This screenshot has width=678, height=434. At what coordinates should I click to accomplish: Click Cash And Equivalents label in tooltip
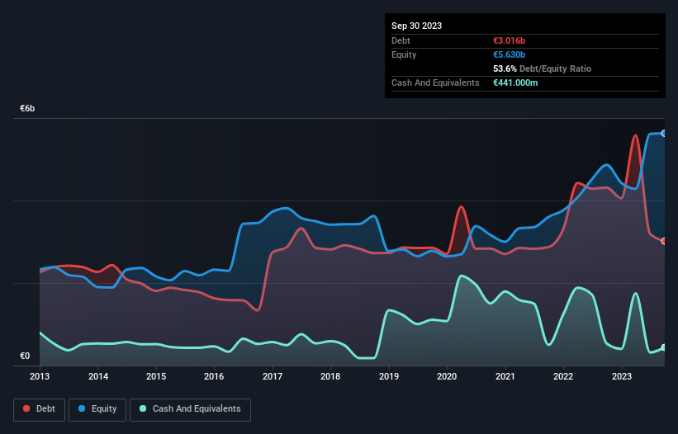tap(435, 83)
